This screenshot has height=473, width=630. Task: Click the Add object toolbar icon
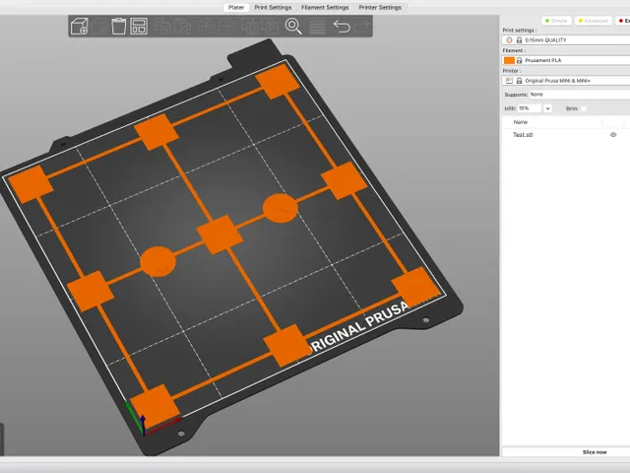tap(79, 27)
